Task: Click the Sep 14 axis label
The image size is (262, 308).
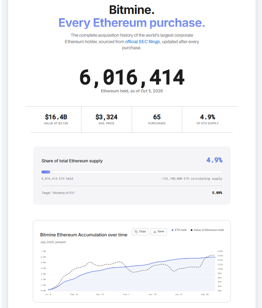Action: pyautogui.click(x=74, y=294)
